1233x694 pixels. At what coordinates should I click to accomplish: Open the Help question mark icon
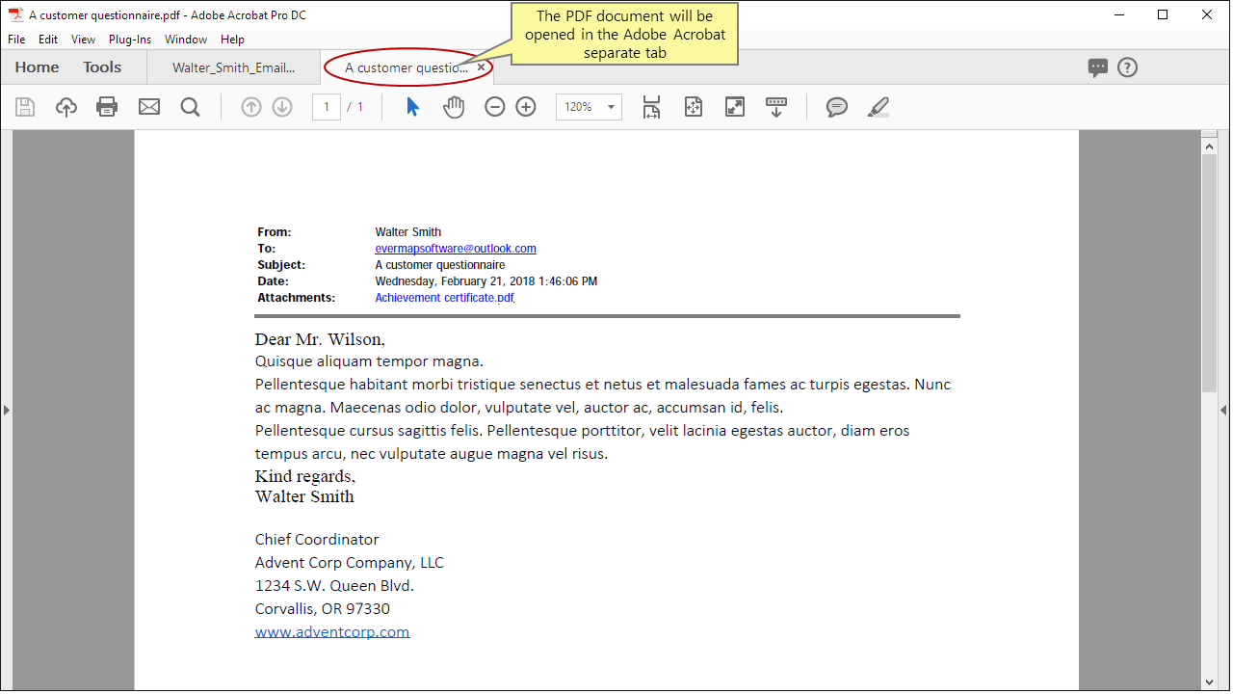pos(1127,67)
